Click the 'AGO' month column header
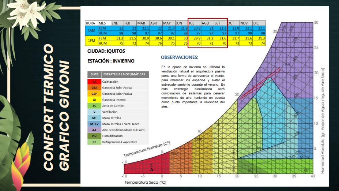This screenshot has height=191, width=339. point(208,23)
